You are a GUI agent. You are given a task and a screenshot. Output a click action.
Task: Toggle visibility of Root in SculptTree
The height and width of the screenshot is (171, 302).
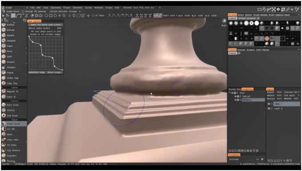coord(233,93)
